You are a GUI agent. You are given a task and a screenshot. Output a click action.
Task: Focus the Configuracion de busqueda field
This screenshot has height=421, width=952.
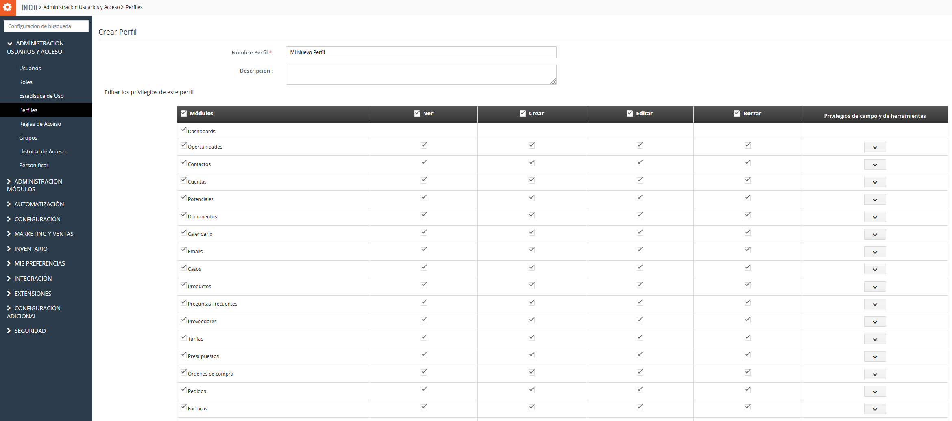(46, 26)
